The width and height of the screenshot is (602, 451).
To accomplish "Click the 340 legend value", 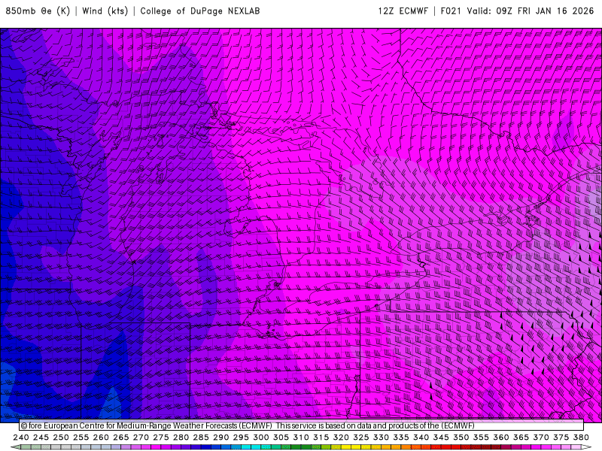I will coord(421,437).
